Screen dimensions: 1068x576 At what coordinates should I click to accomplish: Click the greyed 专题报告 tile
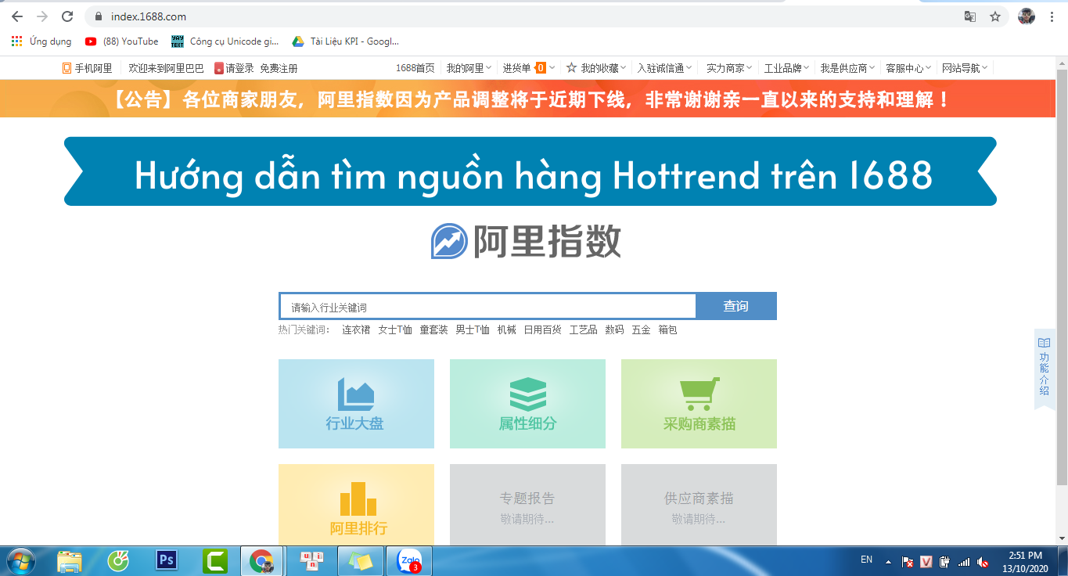pyautogui.click(x=527, y=505)
